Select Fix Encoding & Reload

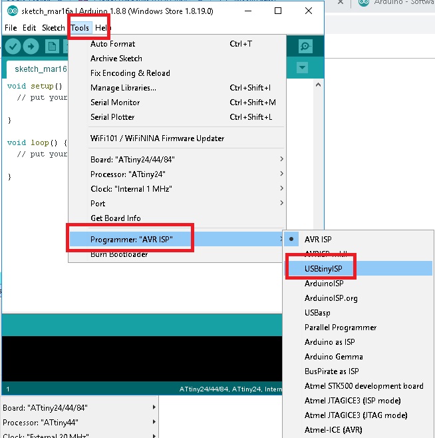(177, 73)
